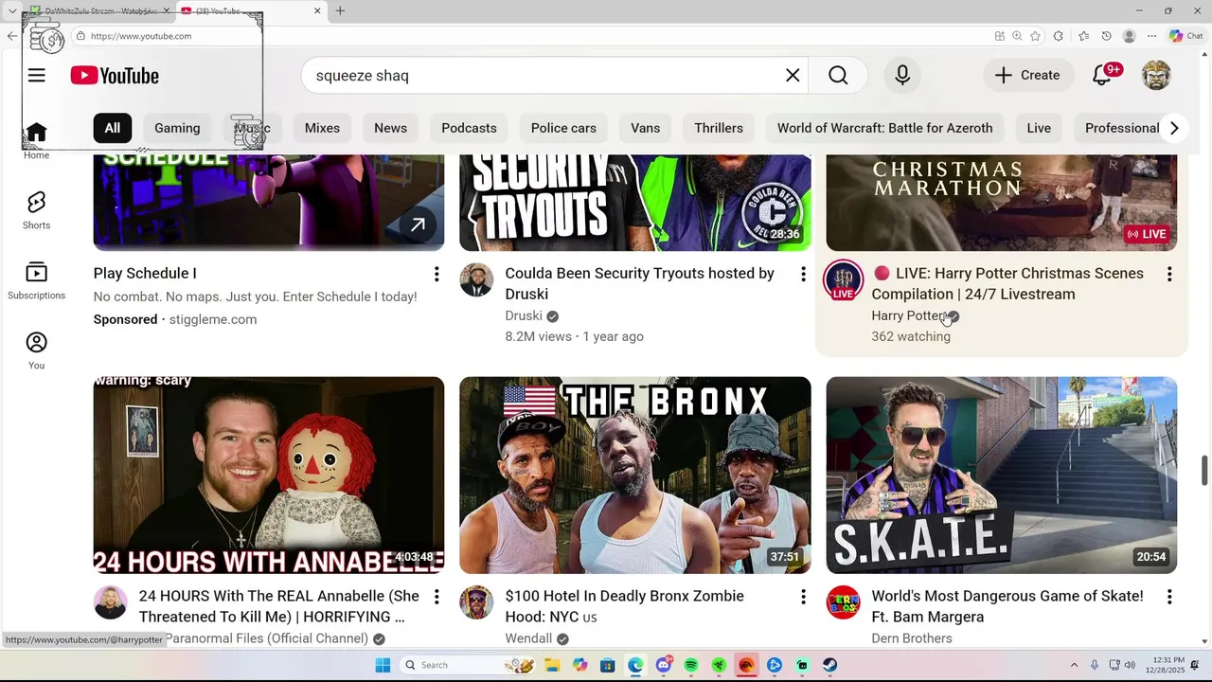Click the YouTube logo
Viewport: 1212px width, 682px height.
[115, 76]
